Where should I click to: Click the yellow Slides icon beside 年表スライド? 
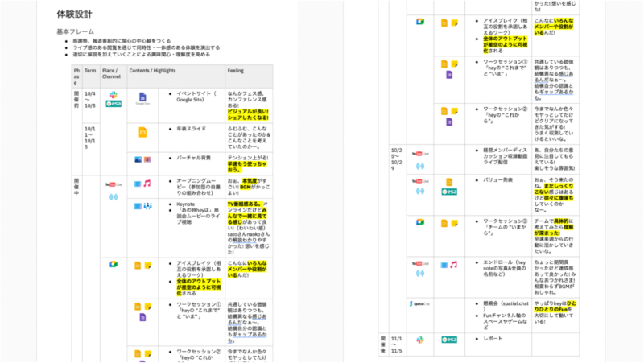tap(142, 133)
